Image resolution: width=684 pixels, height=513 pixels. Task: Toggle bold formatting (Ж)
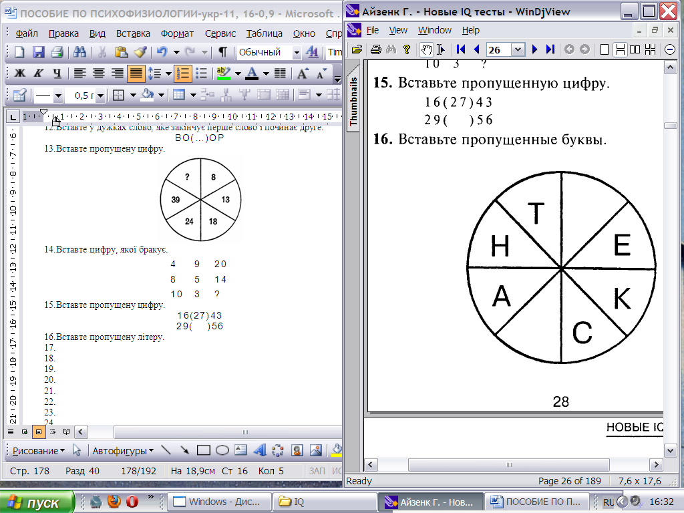[20, 73]
